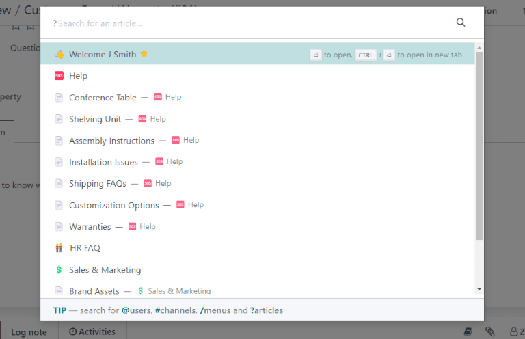Click the people icon next to HR FAQ
Viewport: 525px width, 339px height.
(x=59, y=248)
